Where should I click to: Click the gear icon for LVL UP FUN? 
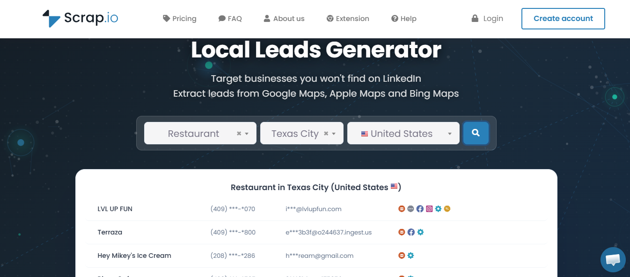438,209
